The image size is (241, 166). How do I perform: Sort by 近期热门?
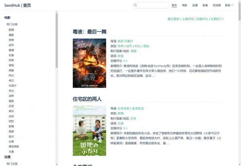coord(217,19)
